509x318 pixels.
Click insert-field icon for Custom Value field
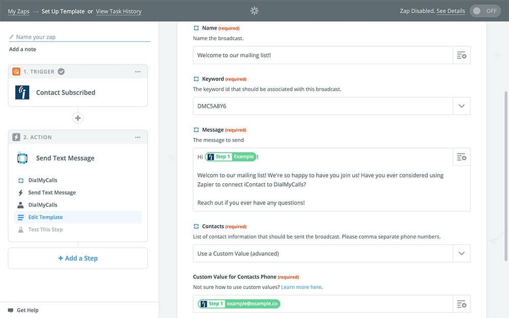point(461,304)
